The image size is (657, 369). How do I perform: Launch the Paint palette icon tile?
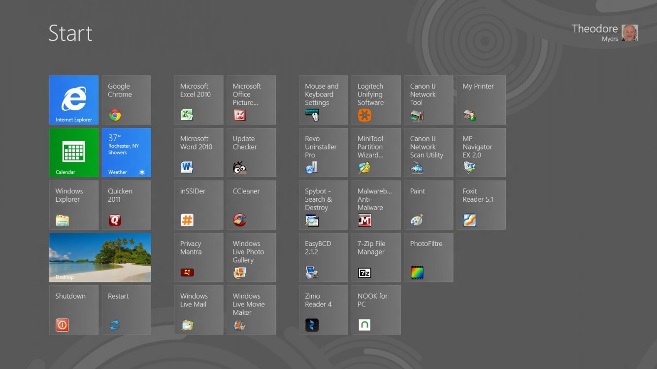[x=428, y=205]
